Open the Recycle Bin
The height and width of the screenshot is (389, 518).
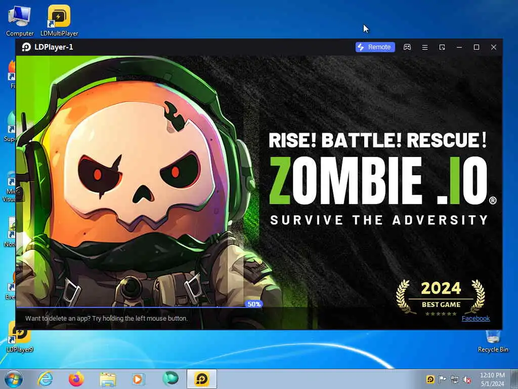(493, 341)
